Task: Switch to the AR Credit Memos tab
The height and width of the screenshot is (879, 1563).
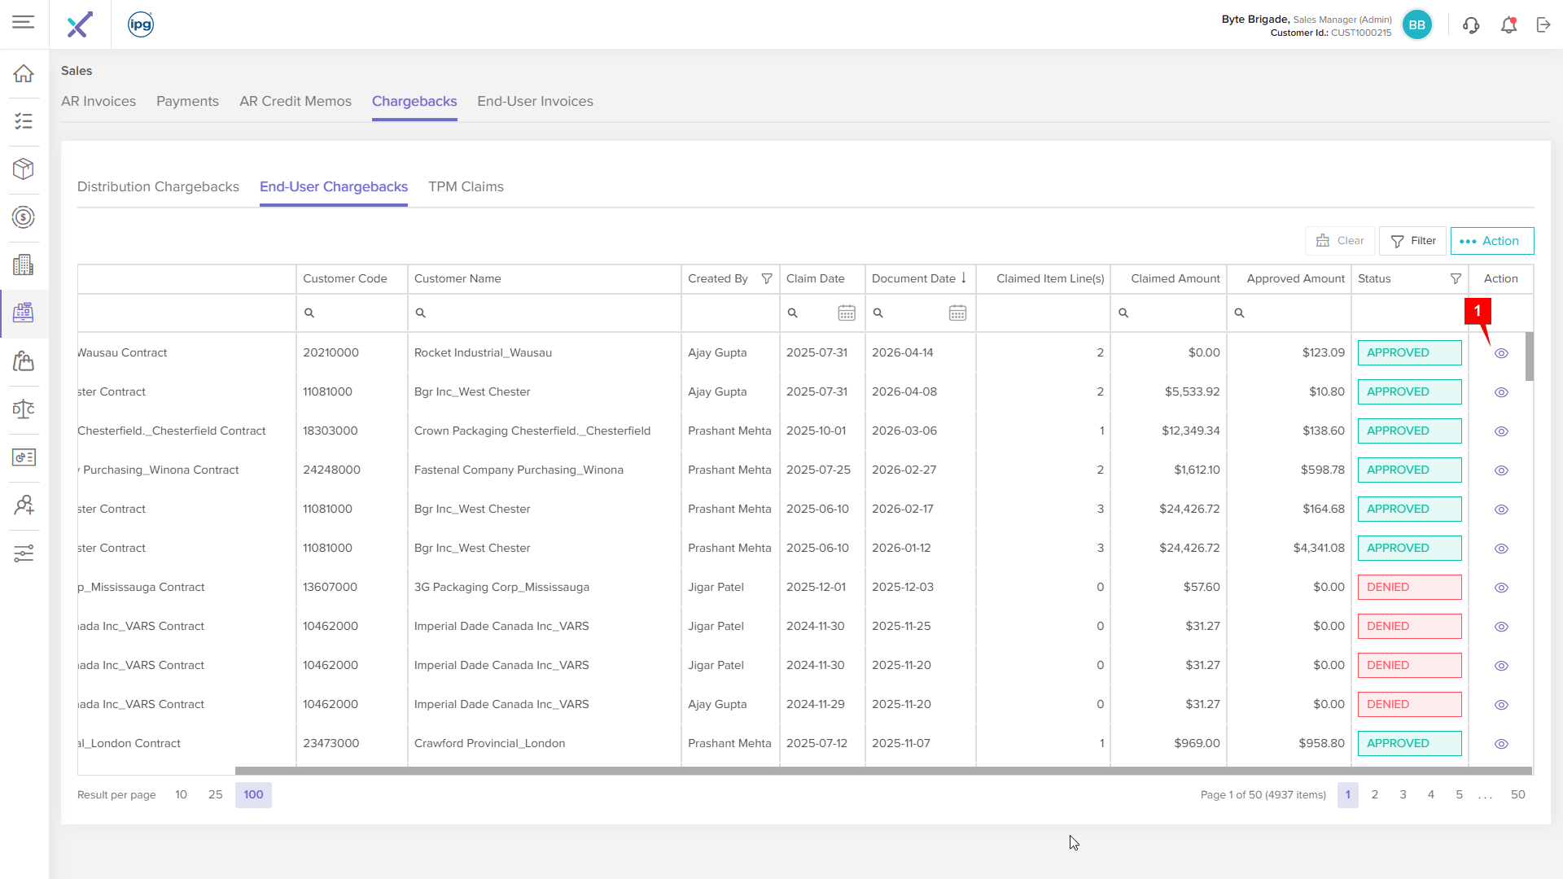Action: point(296,101)
